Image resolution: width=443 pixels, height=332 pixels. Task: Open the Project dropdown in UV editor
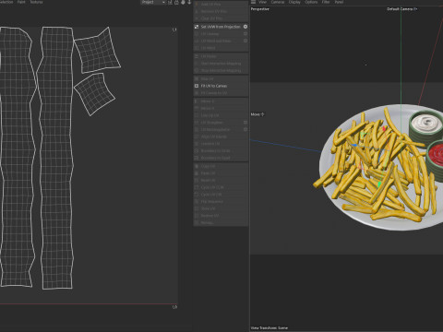click(x=153, y=2)
